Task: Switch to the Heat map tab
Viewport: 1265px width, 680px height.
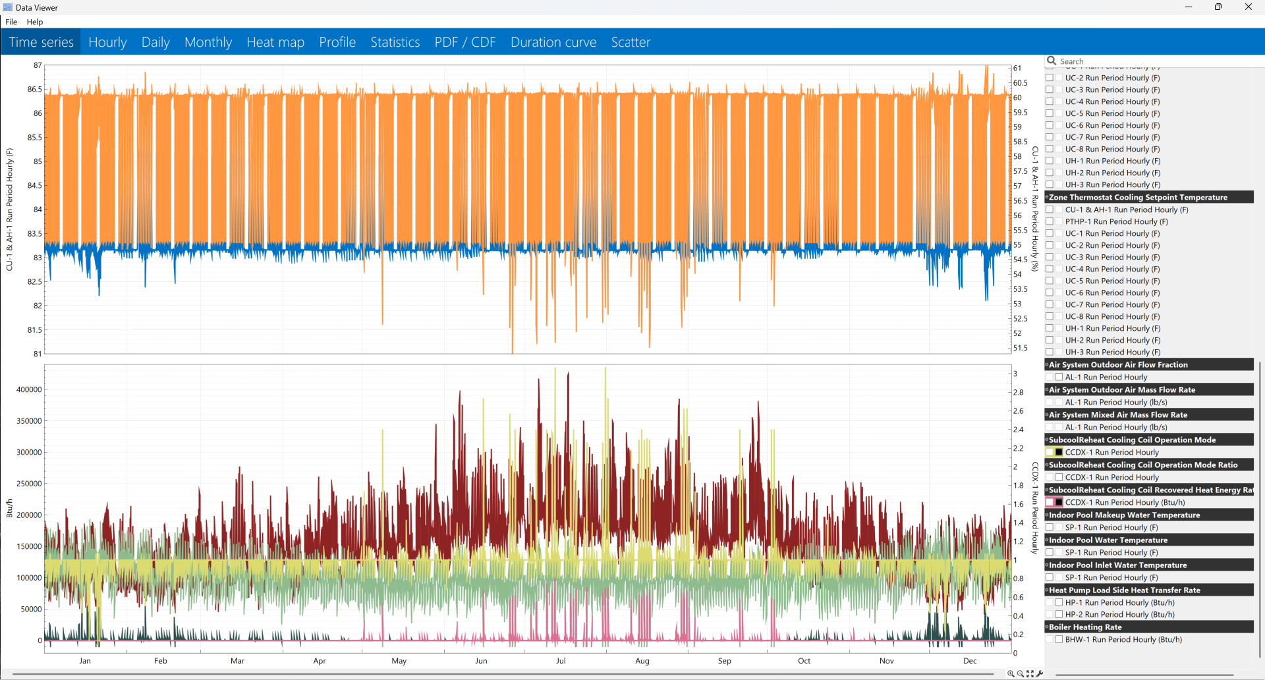Action: point(275,42)
